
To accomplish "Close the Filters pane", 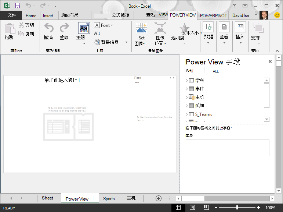I will (x=174, y=78).
